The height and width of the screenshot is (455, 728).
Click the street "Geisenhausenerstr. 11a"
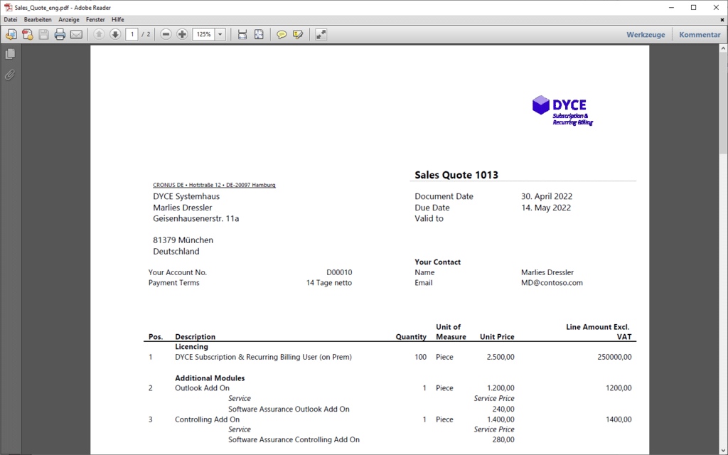coord(196,219)
